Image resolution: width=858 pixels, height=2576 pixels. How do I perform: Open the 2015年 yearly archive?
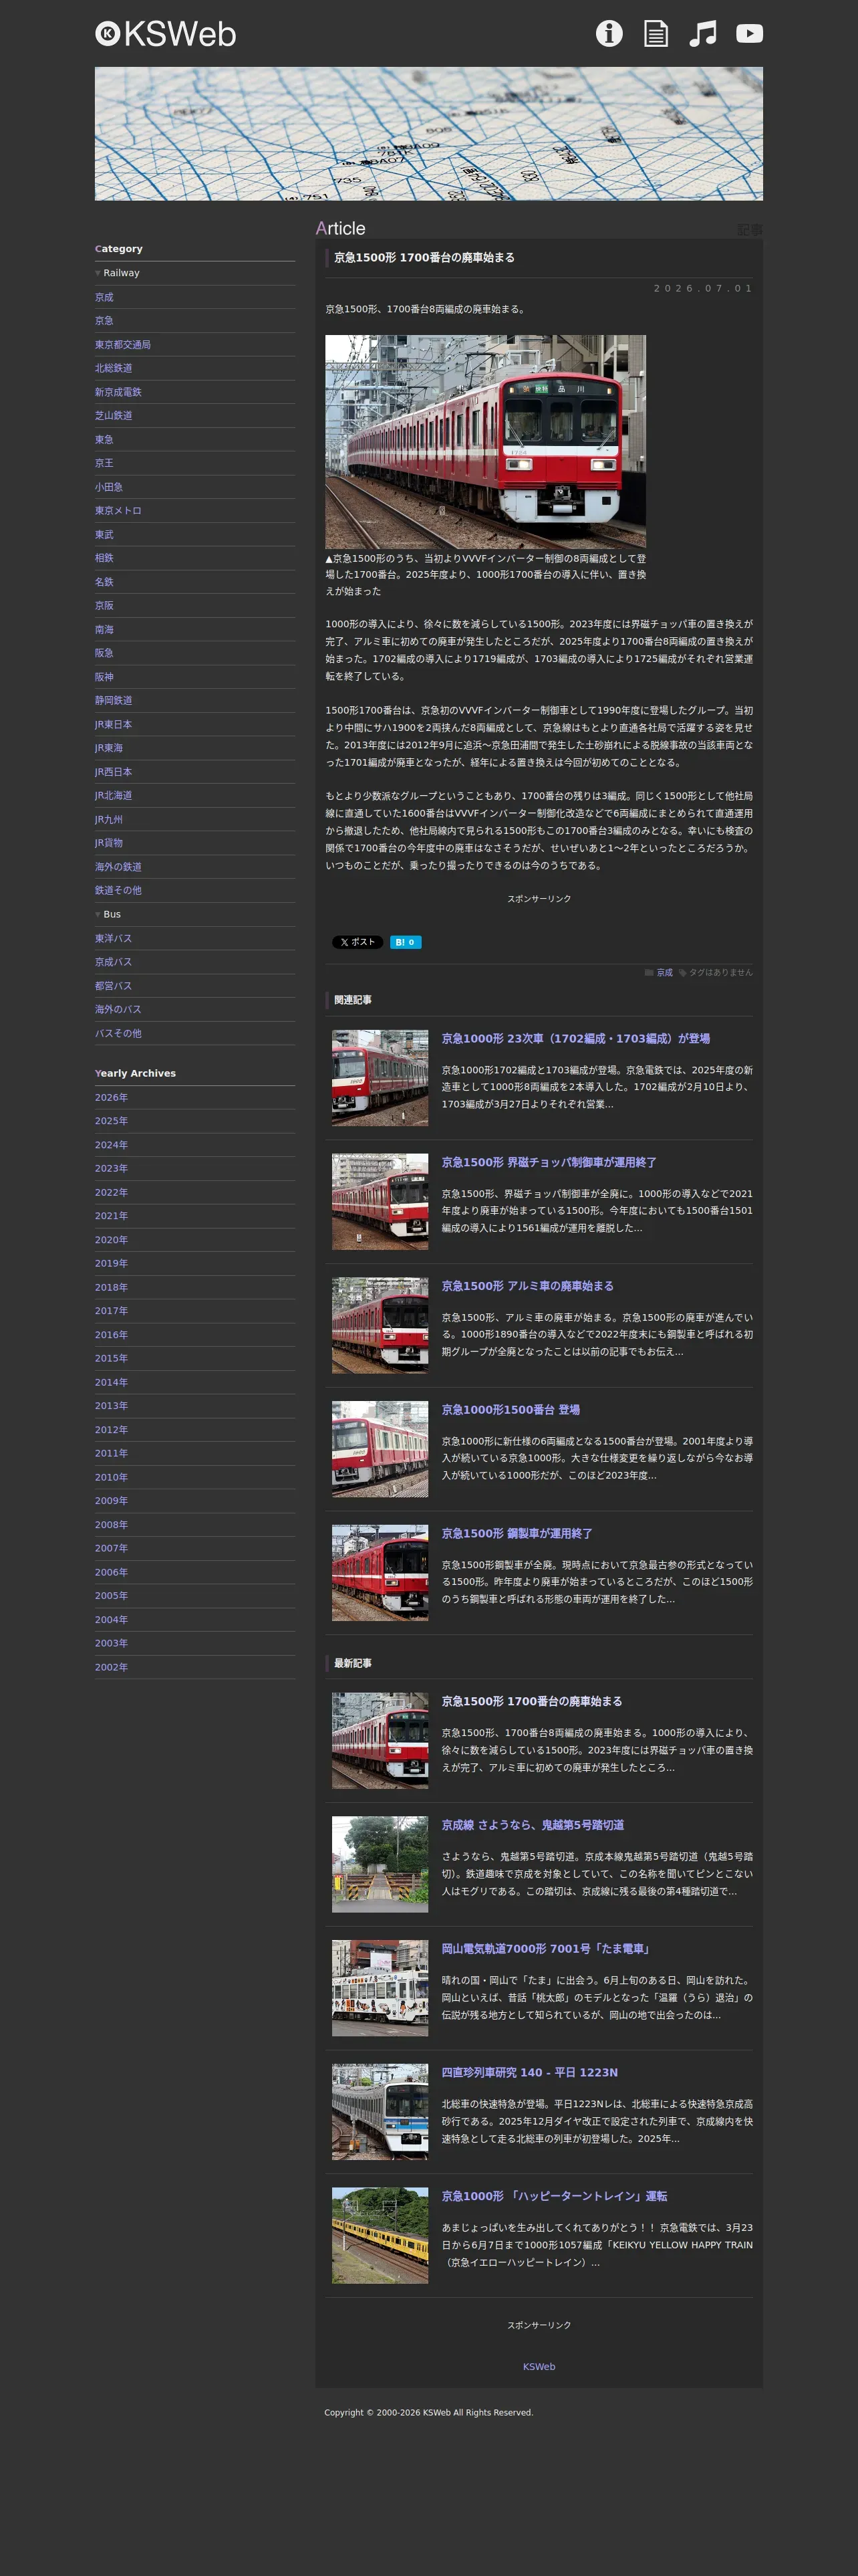coord(112,1359)
